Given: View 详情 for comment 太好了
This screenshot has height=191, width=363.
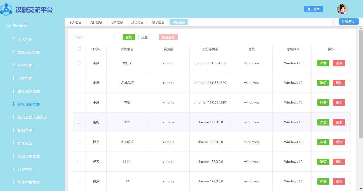Looking at the screenshot, I should click(x=323, y=63).
